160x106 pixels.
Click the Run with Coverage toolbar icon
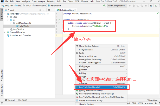pyautogui.click(x=138, y=6)
